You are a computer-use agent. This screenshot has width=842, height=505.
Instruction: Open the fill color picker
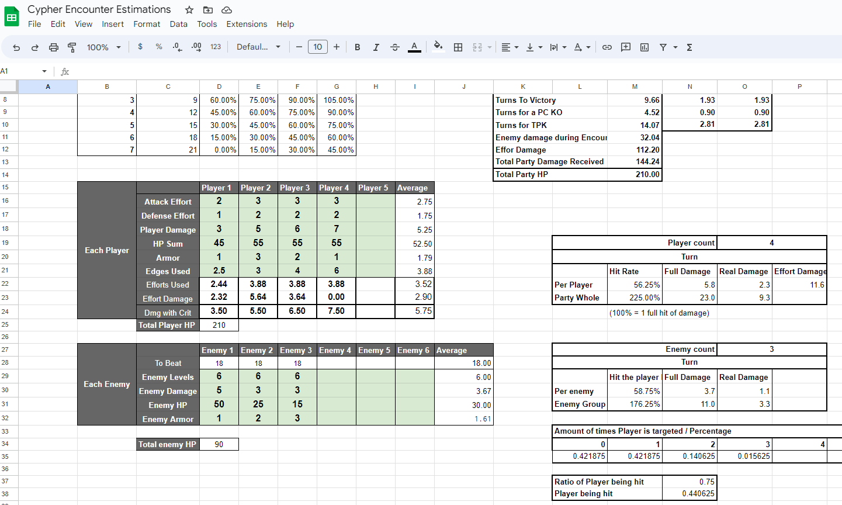click(438, 47)
